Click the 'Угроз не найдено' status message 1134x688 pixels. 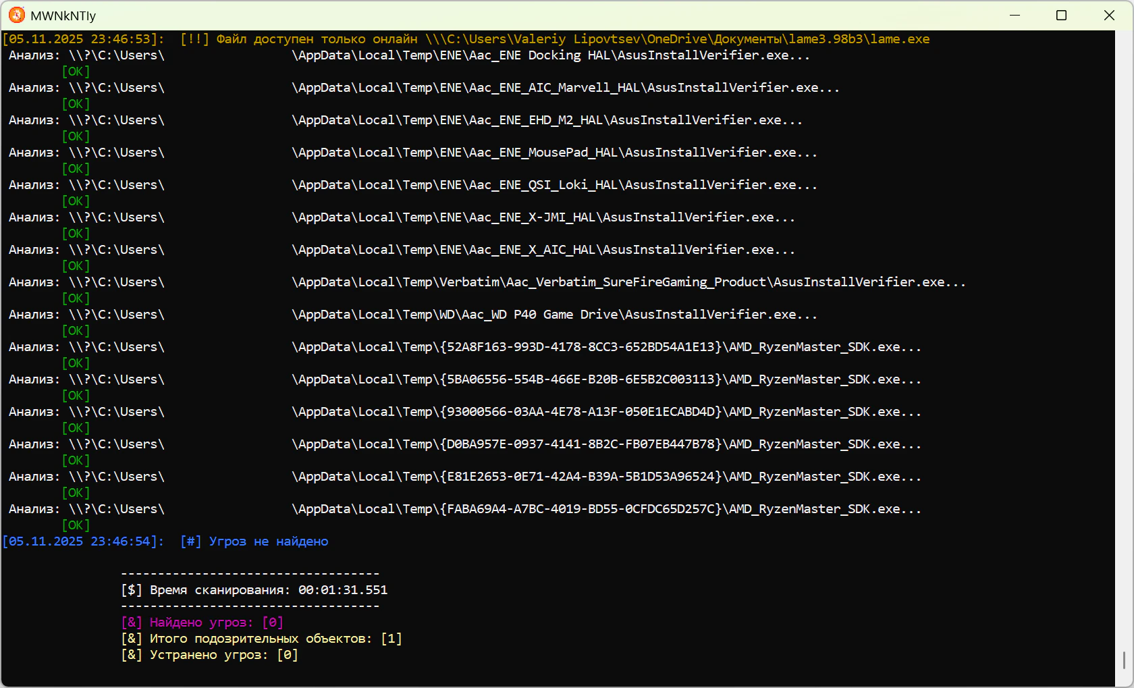click(268, 541)
